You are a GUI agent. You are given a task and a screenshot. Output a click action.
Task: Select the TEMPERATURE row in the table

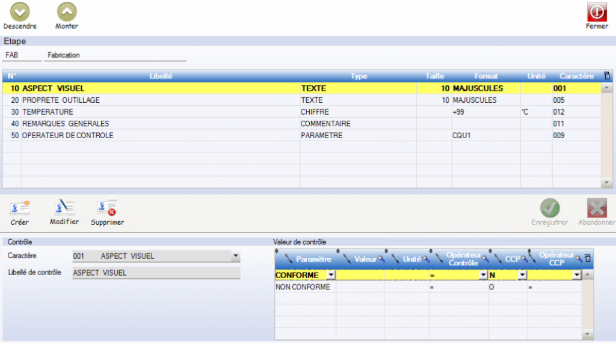(48, 112)
